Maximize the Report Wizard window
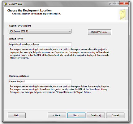Screen dimensions: 133x124 [117, 3]
